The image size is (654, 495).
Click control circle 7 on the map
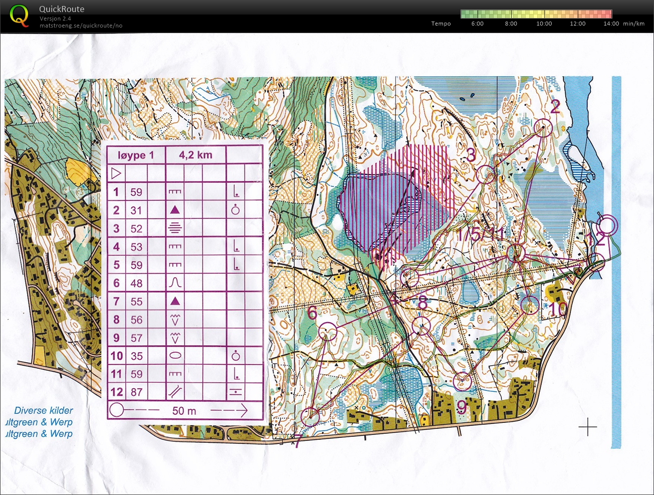[x=311, y=416]
